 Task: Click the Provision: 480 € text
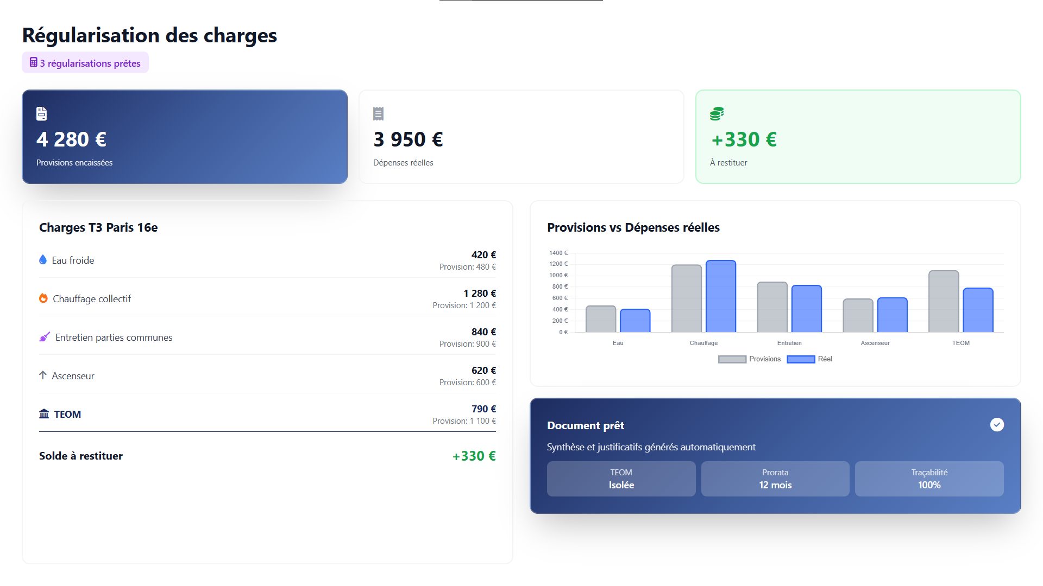coord(468,267)
